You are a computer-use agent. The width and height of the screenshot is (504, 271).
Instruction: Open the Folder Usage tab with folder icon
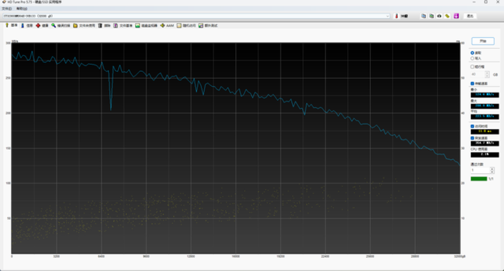click(x=84, y=25)
